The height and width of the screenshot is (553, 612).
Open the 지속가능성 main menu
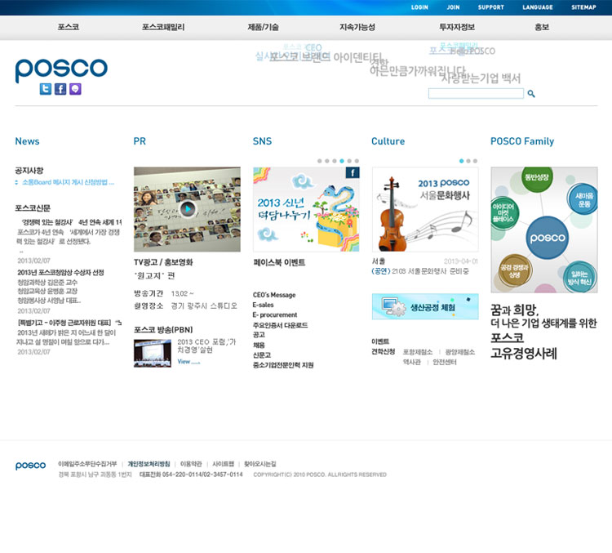[x=357, y=27]
